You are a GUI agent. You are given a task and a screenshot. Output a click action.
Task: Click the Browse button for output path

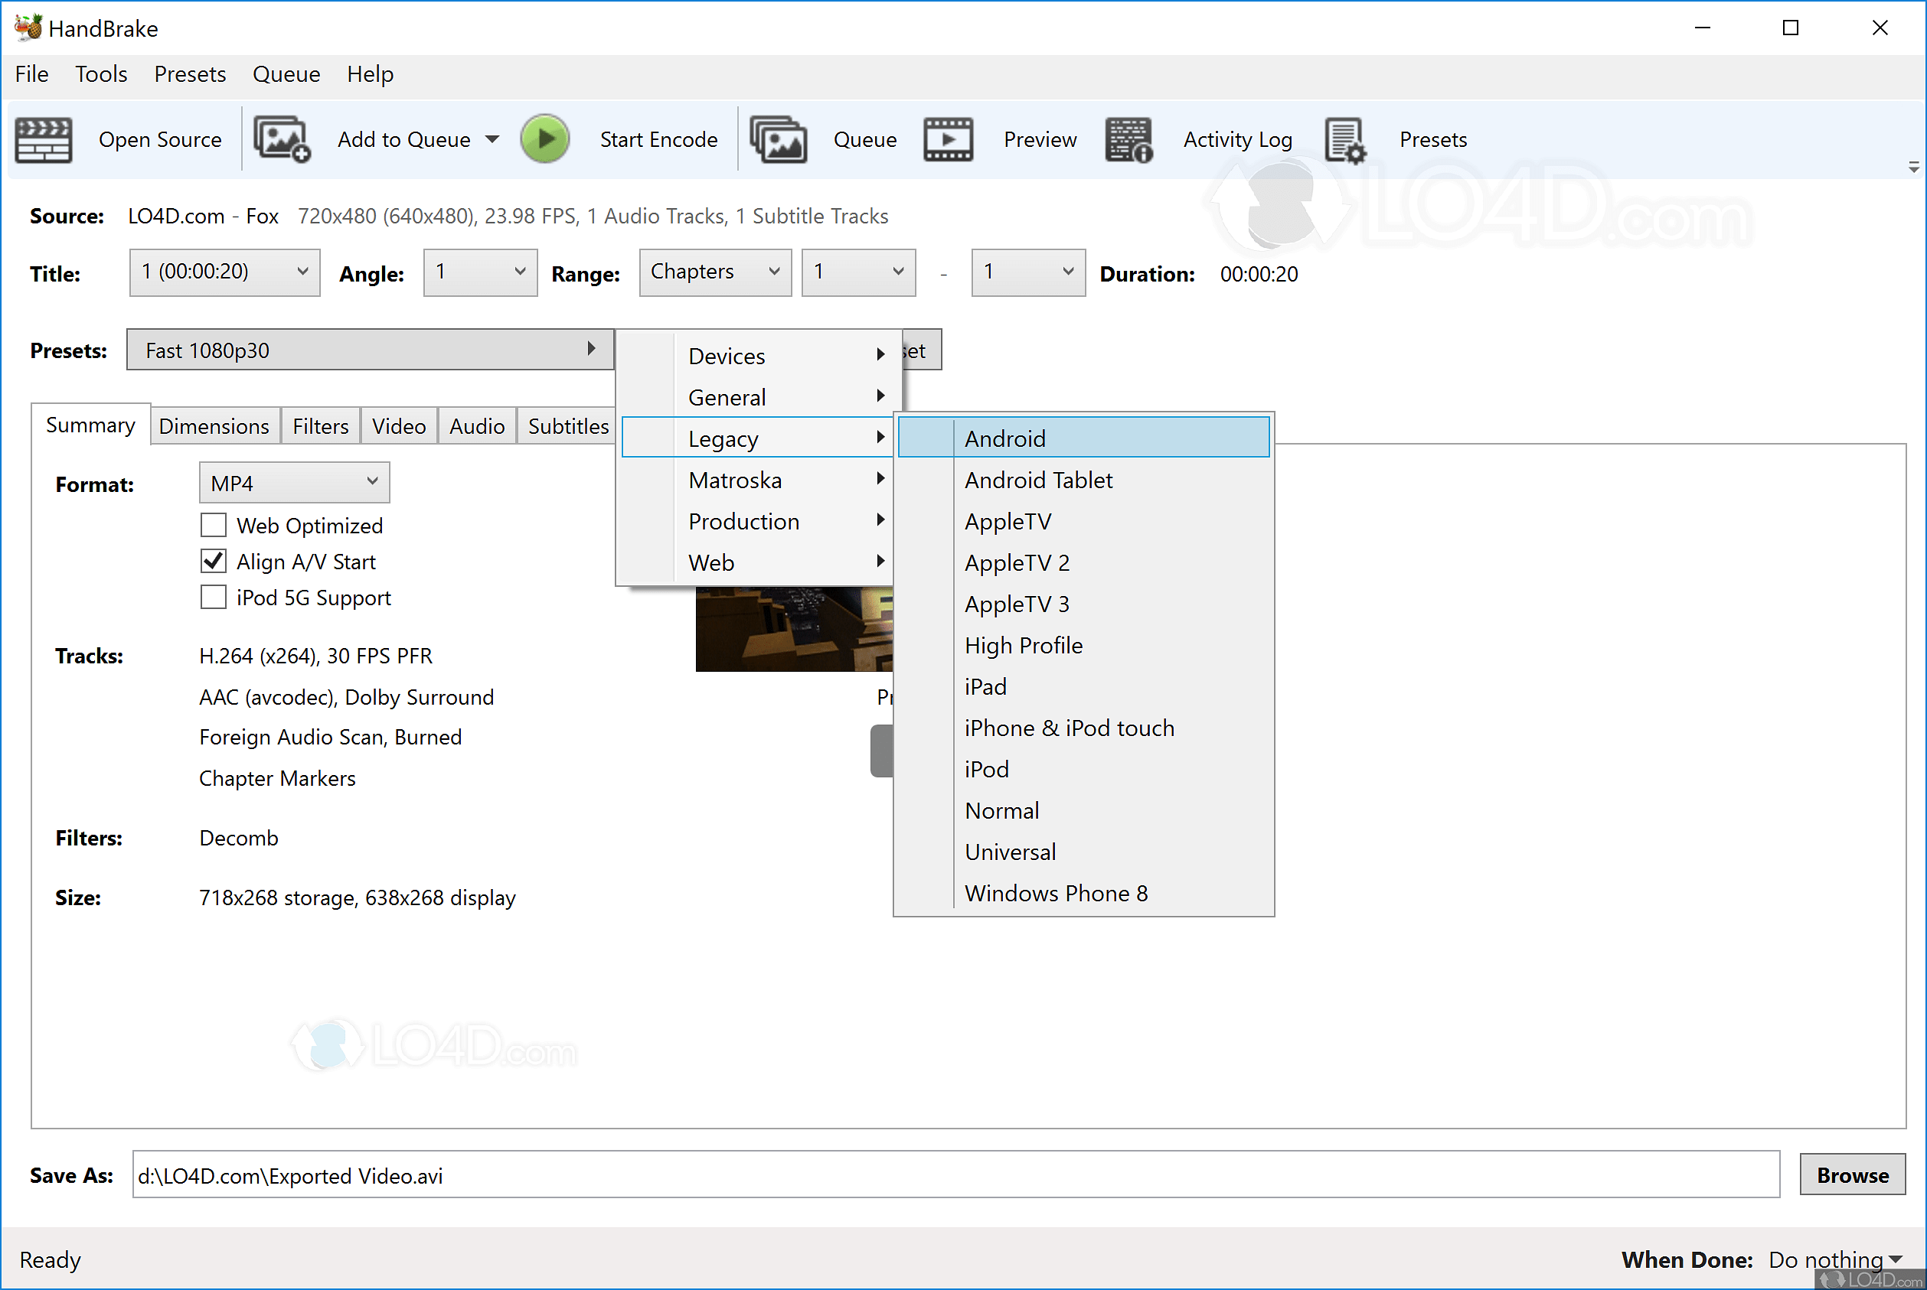point(1851,1174)
